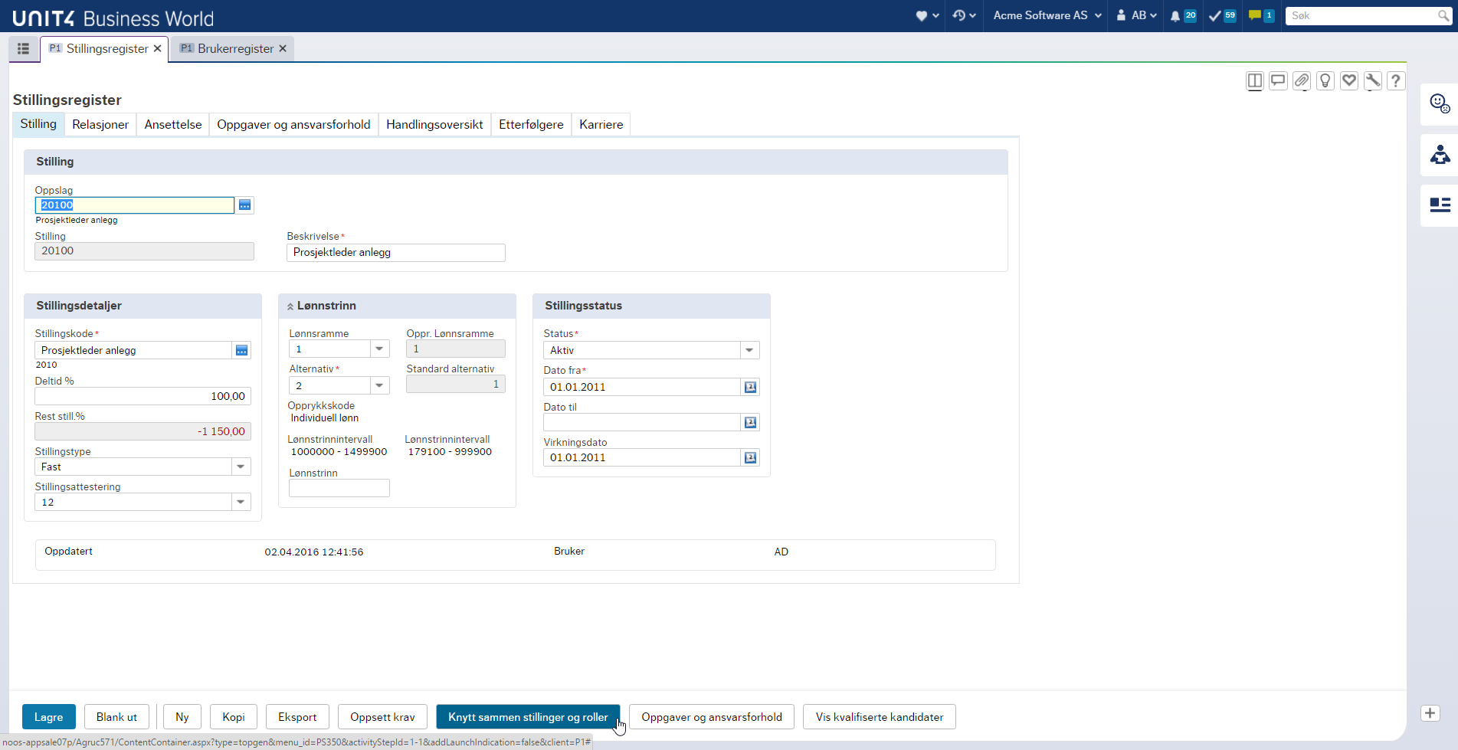Click the plus icon at bottom right
This screenshot has width=1458, height=750.
[x=1430, y=713]
